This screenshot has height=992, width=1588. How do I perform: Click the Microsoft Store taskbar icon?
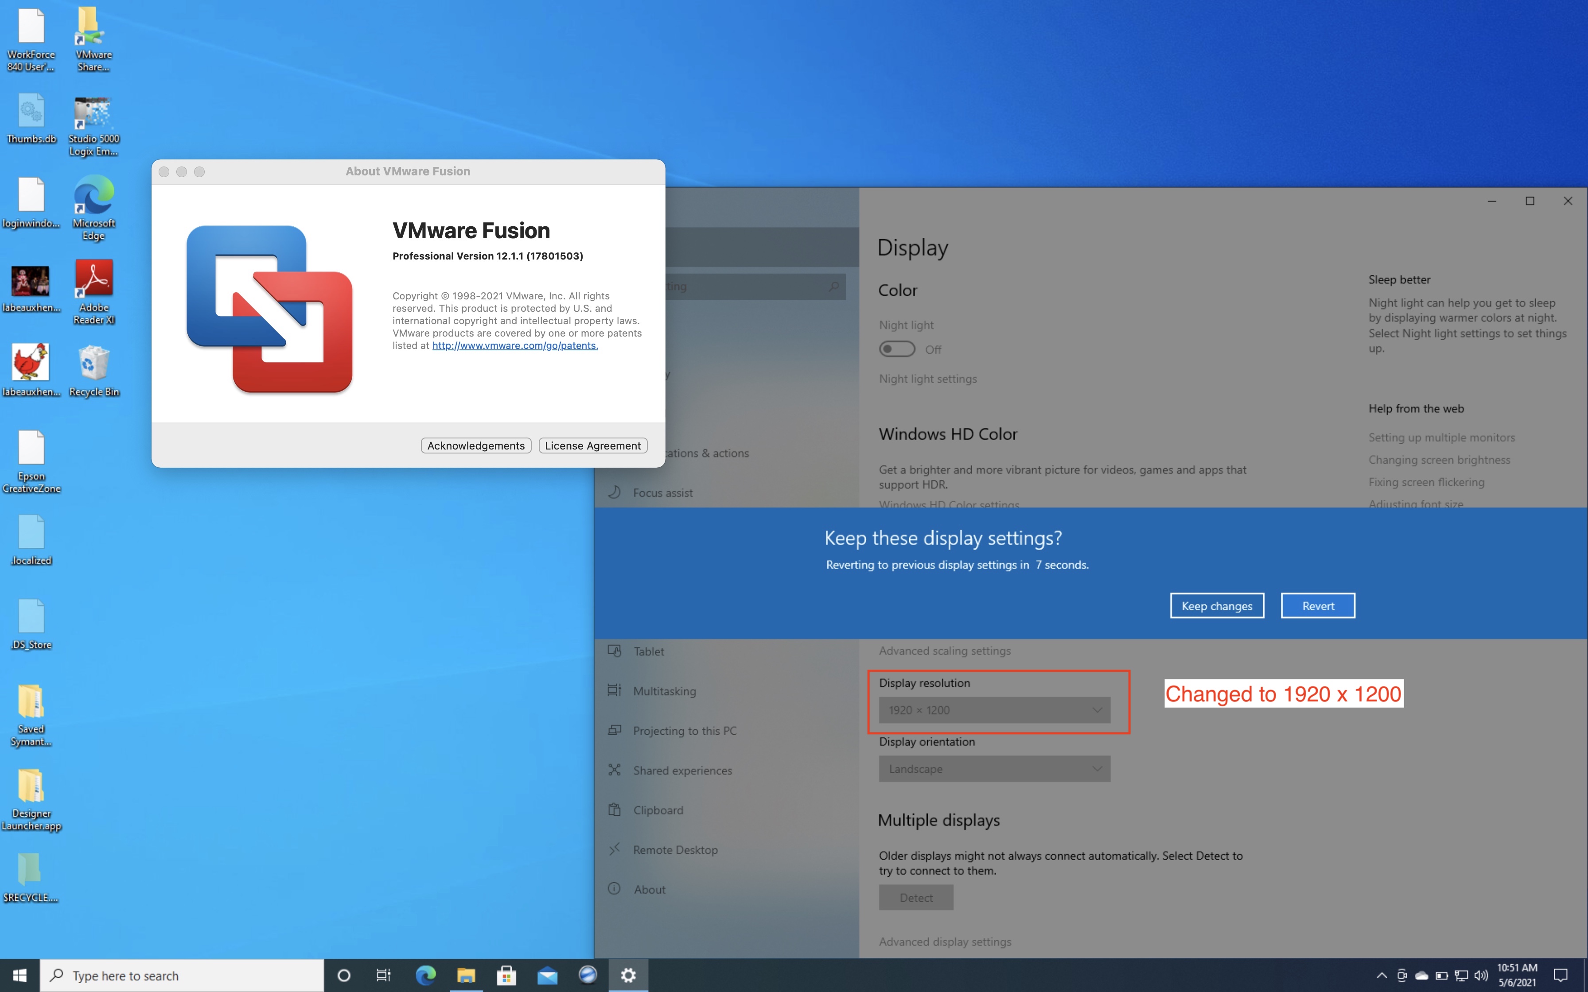pyautogui.click(x=506, y=976)
